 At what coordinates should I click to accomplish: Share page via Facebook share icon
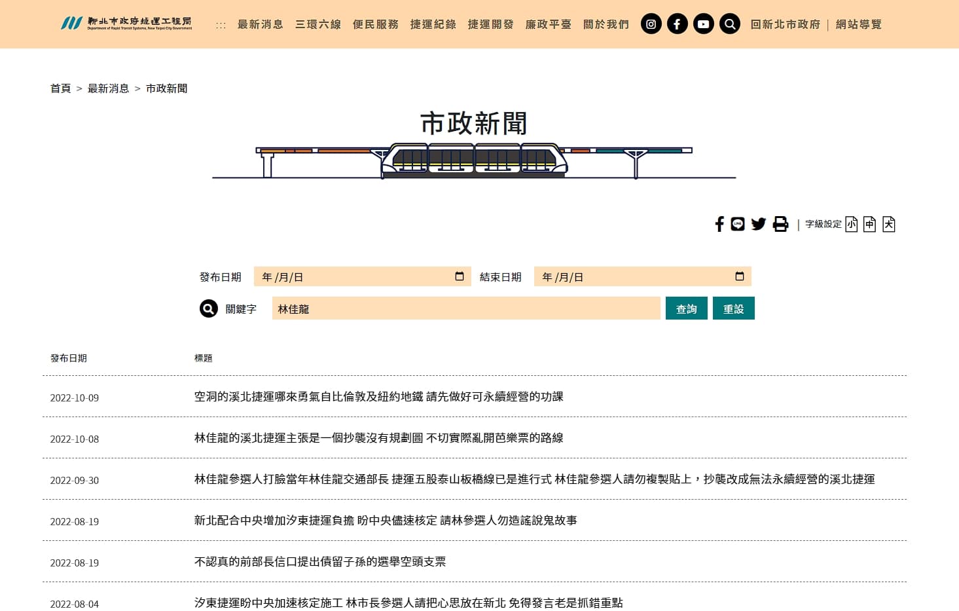tap(719, 224)
